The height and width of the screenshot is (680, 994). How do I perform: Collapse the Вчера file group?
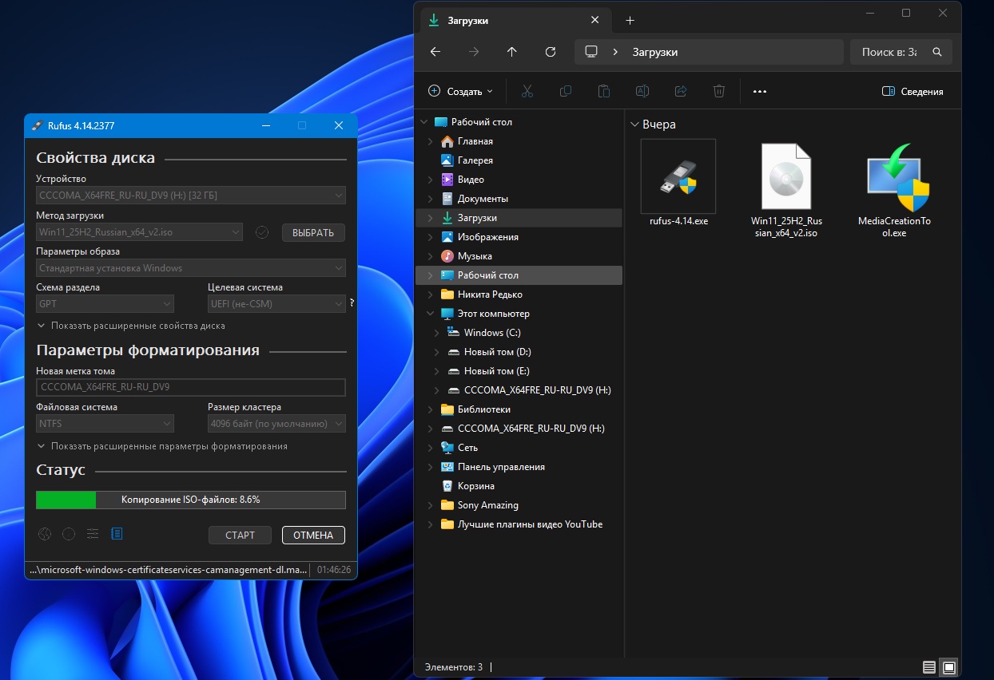coord(635,125)
